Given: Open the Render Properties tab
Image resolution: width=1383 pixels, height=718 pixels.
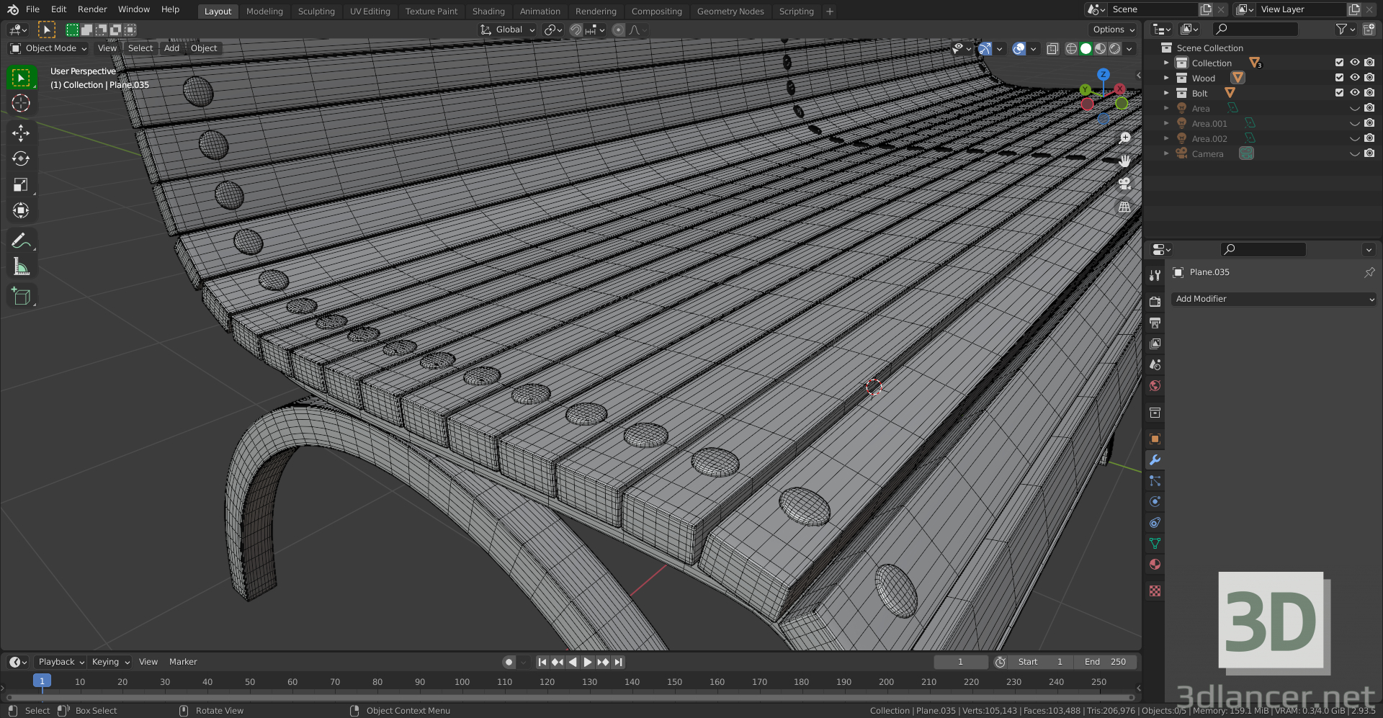Looking at the screenshot, I should pos(1155,302).
